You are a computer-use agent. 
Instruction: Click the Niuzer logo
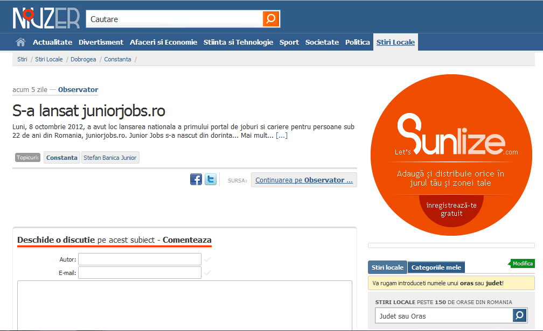tap(46, 18)
